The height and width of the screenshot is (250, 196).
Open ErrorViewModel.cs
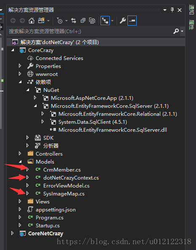point(66,186)
